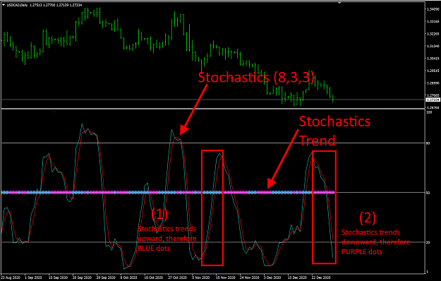Click date label 5 Nov 2020

click(x=201, y=277)
